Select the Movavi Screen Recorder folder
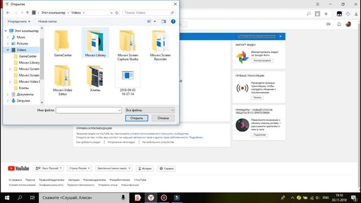 pyautogui.click(x=160, y=45)
